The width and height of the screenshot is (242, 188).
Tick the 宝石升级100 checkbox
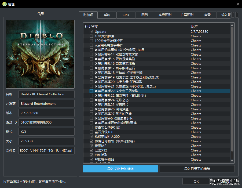click(x=91, y=132)
